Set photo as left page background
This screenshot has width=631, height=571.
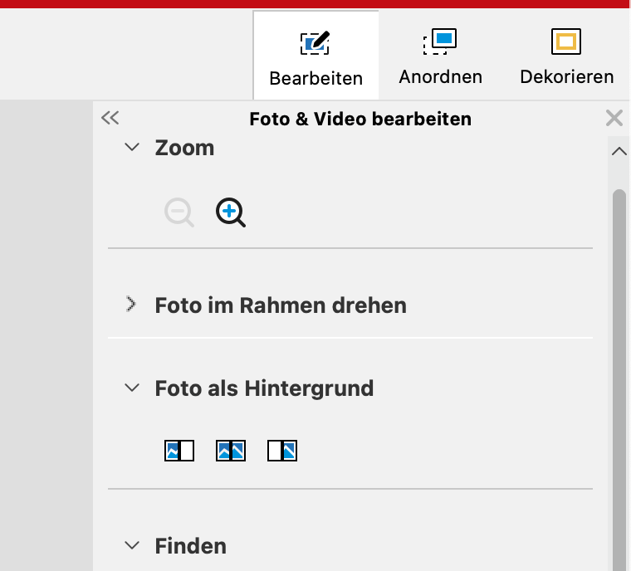click(179, 451)
